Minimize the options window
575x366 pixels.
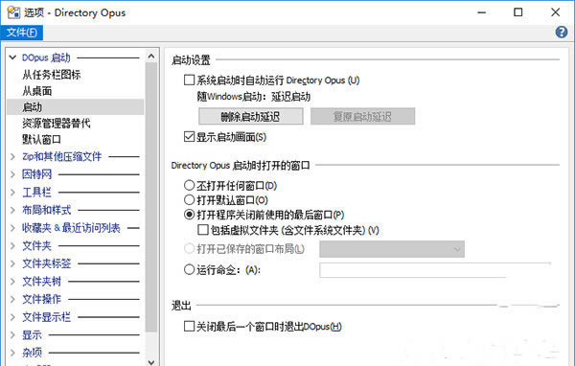pos(481,12)
